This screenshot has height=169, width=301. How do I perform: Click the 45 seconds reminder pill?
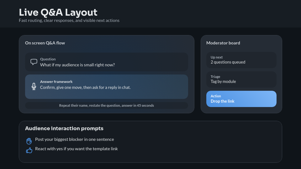(106, 105)
